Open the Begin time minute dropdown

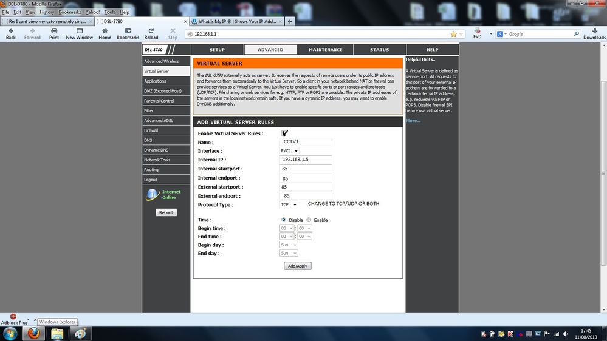point(304,228)
